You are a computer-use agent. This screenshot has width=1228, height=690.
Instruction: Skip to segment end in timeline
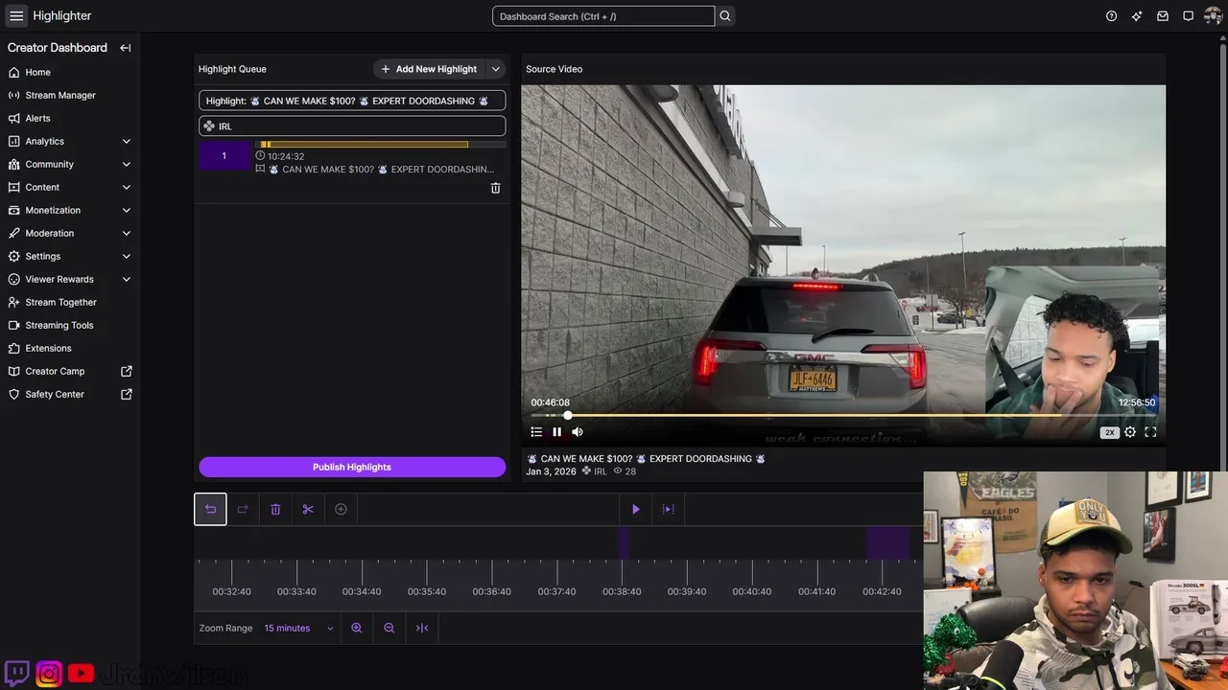pos(669,509)
